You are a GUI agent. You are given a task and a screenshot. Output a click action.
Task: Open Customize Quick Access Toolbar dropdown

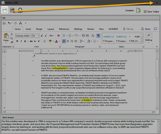coord(26,23)
